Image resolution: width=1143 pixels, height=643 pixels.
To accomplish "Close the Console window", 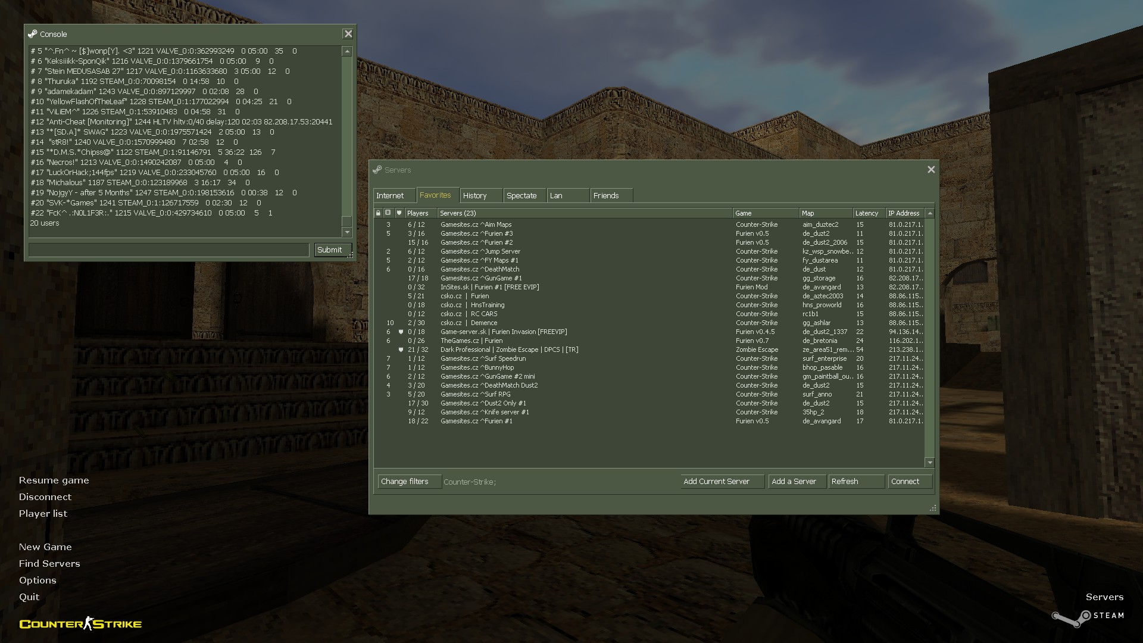I will [x=348, y=34].
